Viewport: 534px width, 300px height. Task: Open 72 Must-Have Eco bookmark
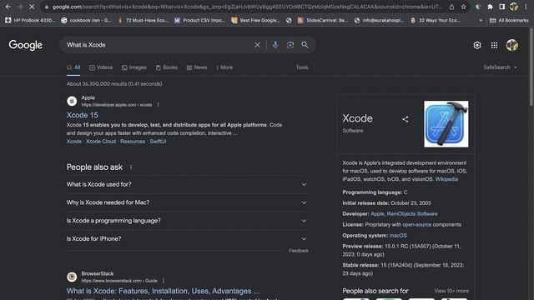pos(143,20)
